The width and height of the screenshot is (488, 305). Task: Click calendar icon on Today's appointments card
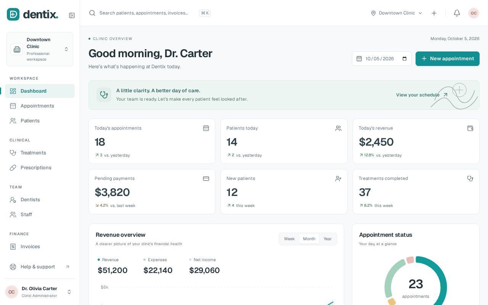pos(206,128)
